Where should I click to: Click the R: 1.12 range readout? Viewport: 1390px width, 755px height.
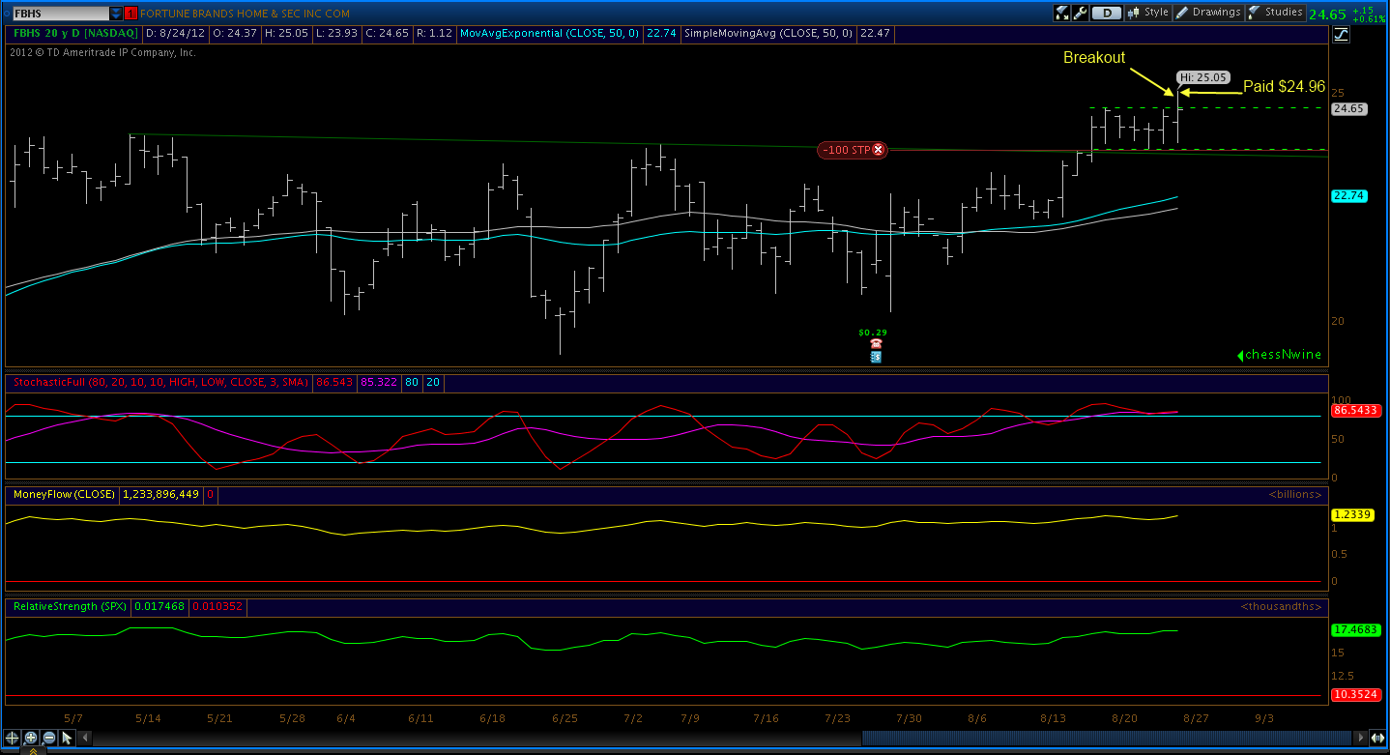(434, 33)
